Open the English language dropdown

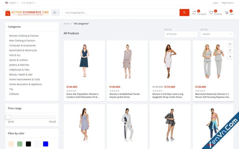[14, 3]
